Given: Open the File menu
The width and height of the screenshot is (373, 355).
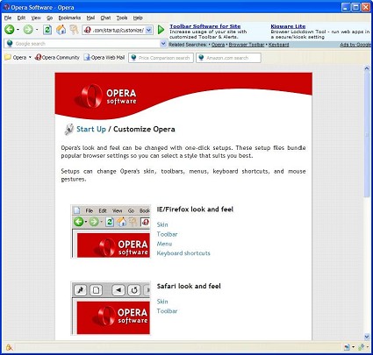Looking at the screenshot, I should [x=8, y=18].
